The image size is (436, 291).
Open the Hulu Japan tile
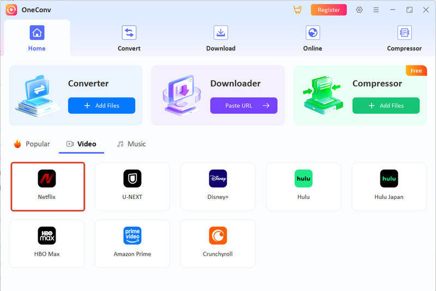(389, 186)
